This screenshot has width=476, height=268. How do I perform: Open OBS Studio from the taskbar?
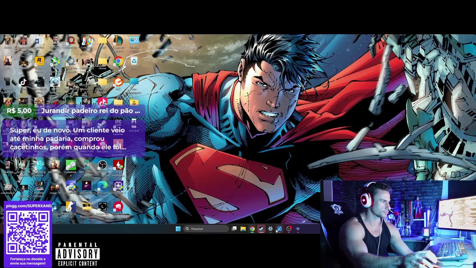pyautogui.click(x=289, y=229)
